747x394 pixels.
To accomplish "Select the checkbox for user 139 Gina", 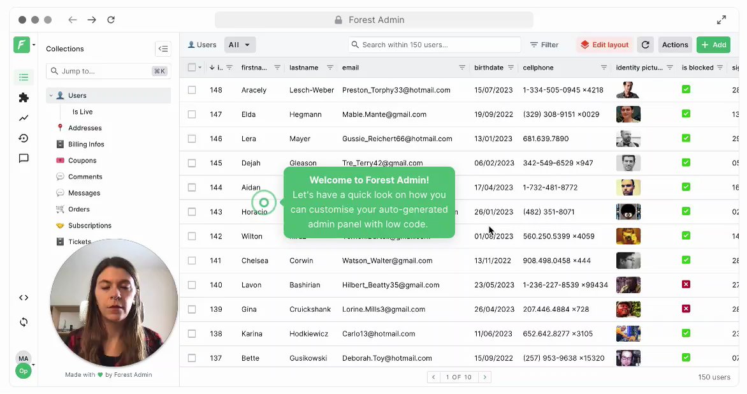I will (x=191, y=309).
